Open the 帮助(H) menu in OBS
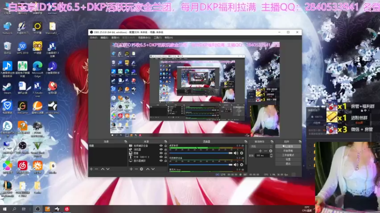The height and width of the screenshot is (213, 380). coord(169,38)
